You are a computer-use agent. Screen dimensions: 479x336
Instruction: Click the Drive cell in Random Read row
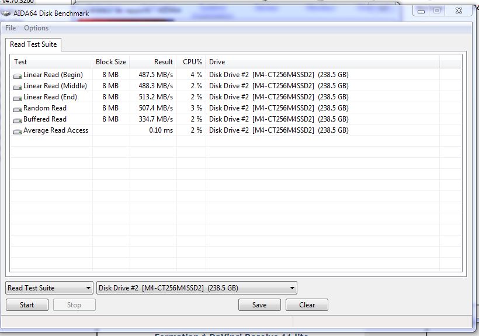tap(279, 108)
